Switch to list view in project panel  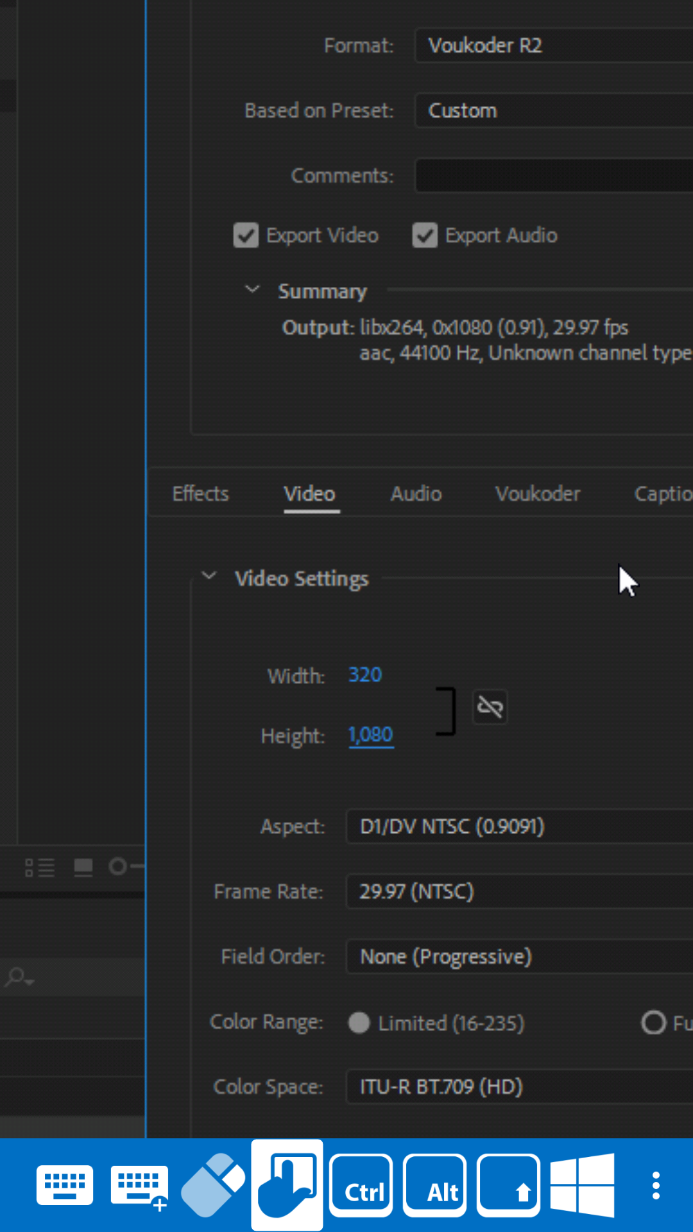click(x=40, y=868)
